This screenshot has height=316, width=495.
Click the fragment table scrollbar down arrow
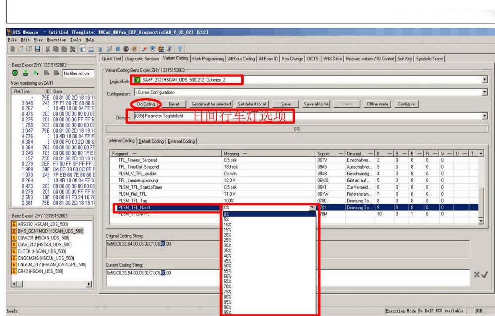481,221
